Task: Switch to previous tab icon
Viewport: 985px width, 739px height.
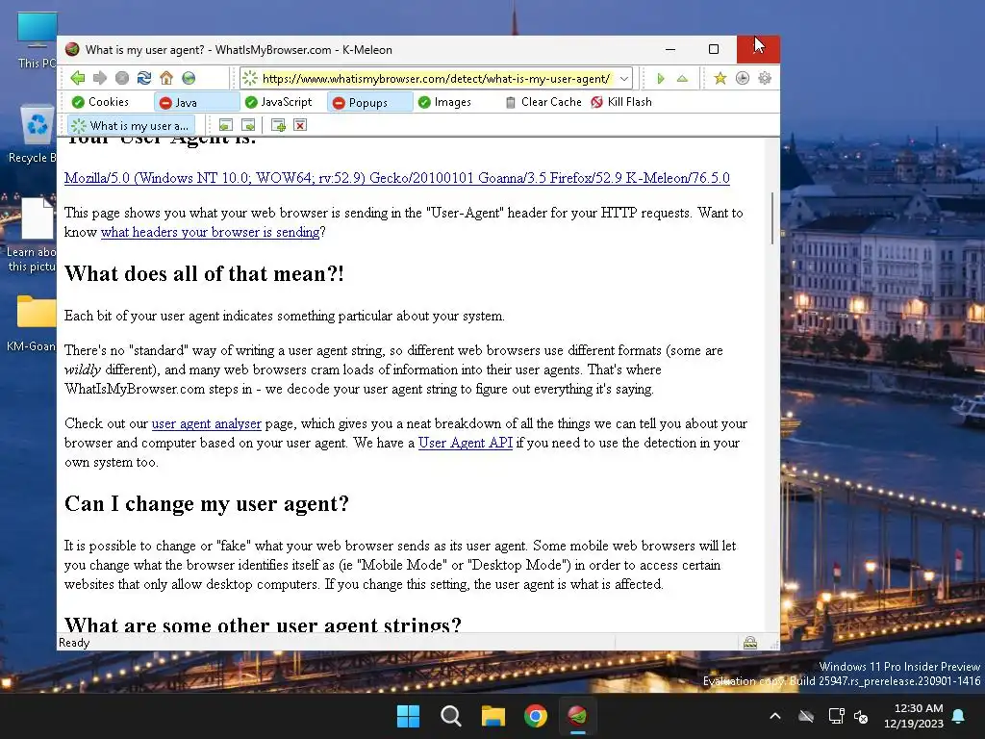Action: [225, 125]
